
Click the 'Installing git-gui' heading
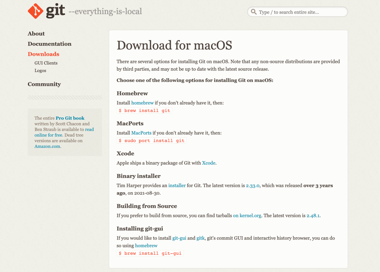click(x=140, y=228)
